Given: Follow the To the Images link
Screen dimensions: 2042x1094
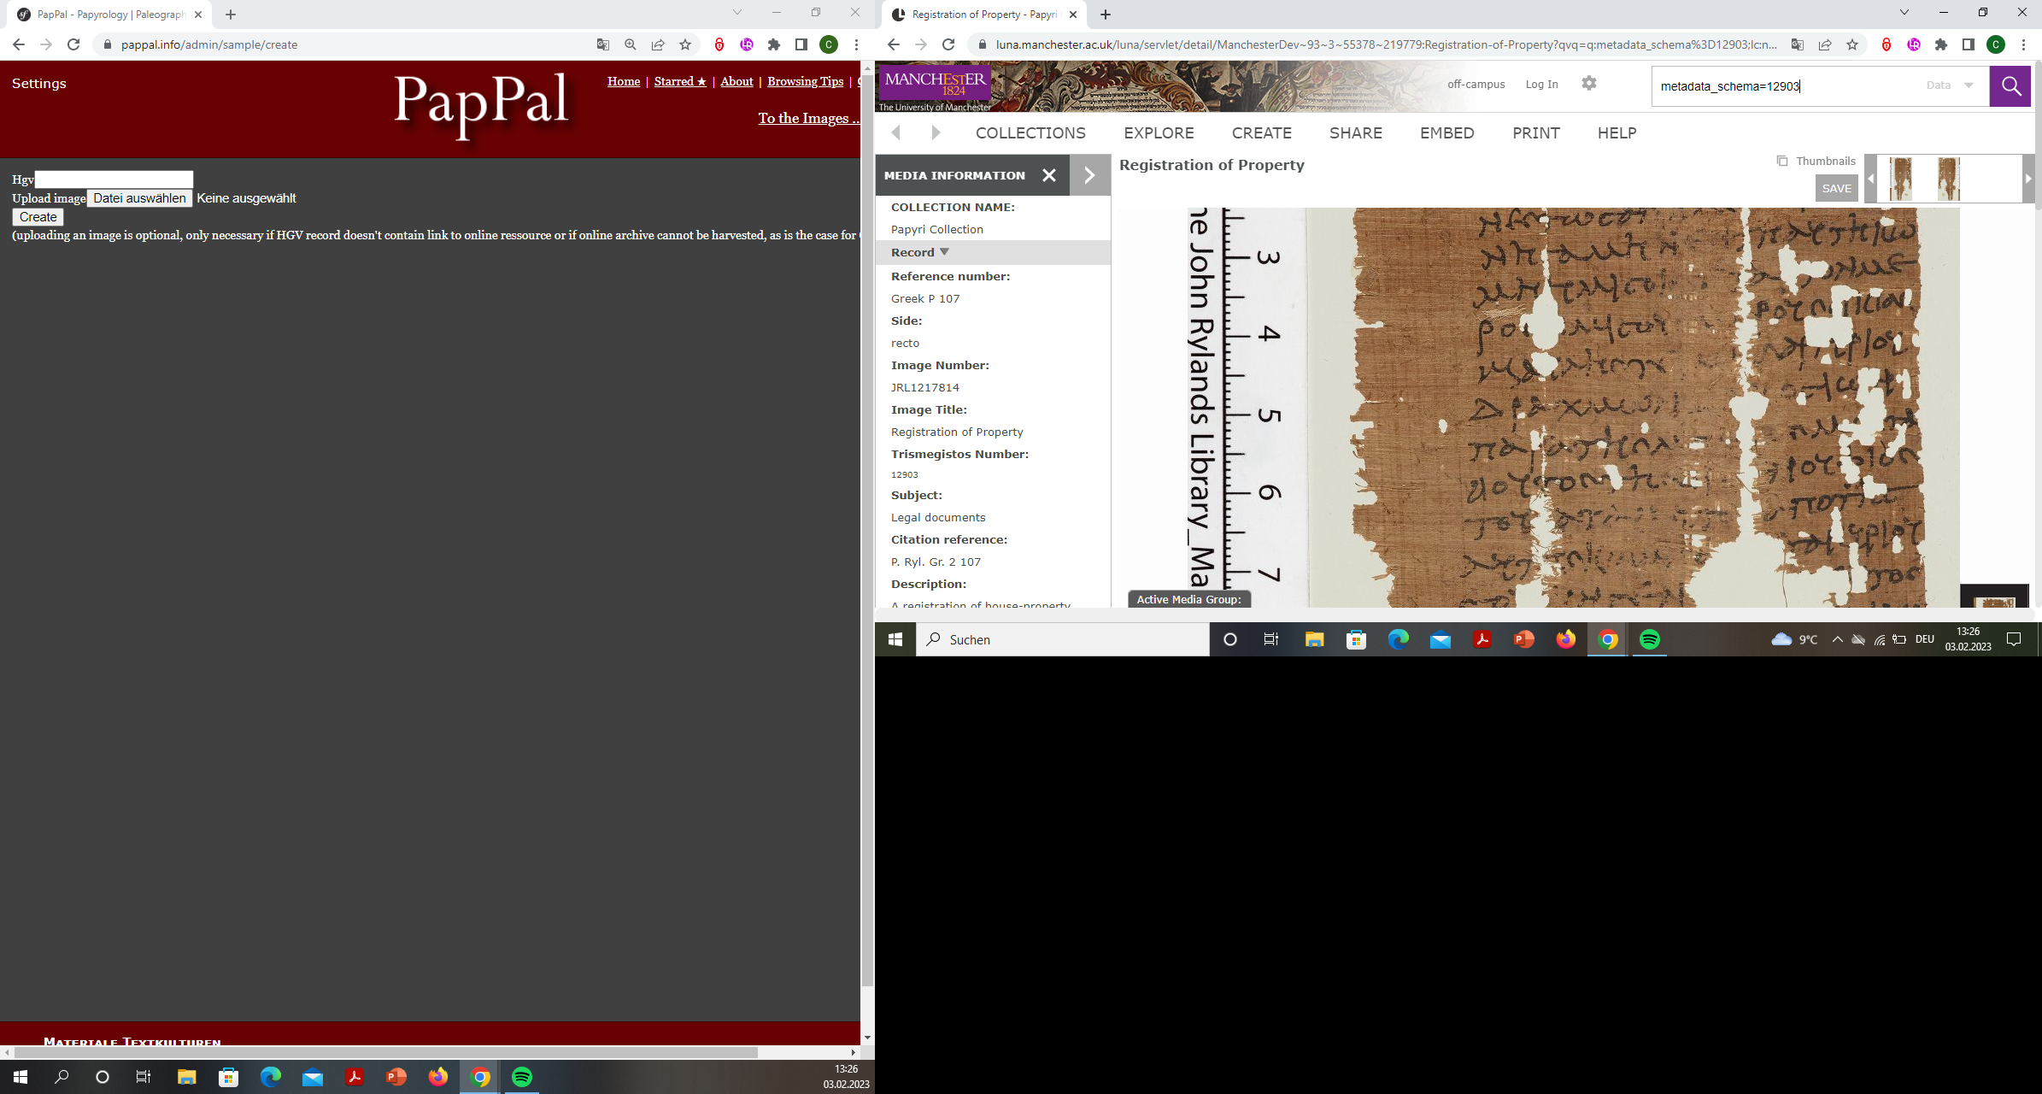Looking at the screenshot, I should 807,118.
